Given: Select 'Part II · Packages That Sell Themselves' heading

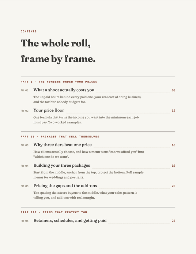Looking at the screenshot, I should point(60,137).
